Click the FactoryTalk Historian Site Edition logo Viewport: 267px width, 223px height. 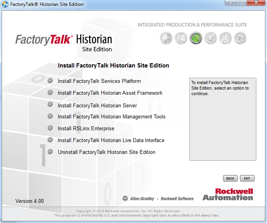pos(63,43)
